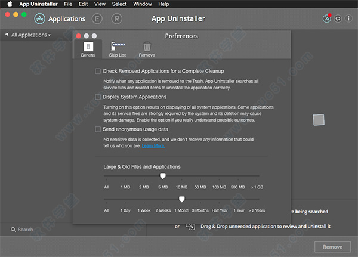This screenshot has width=358, height=257.
Task: Click the file age slider handle at 1 Month
Action: point(182,199)
